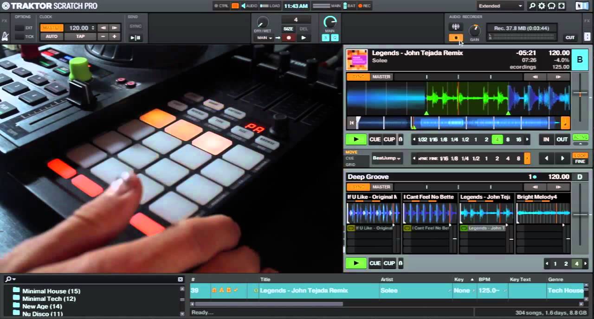The width and height of the screenshot is (594, 319).
Task: Click deck B skip to start icon
Action: click(x=352, y=123)
